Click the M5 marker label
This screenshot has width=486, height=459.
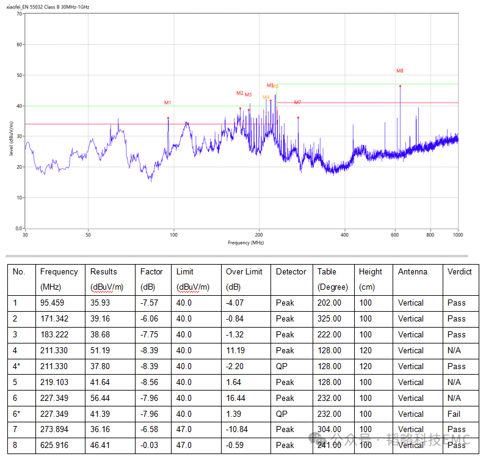coord(270,86)
